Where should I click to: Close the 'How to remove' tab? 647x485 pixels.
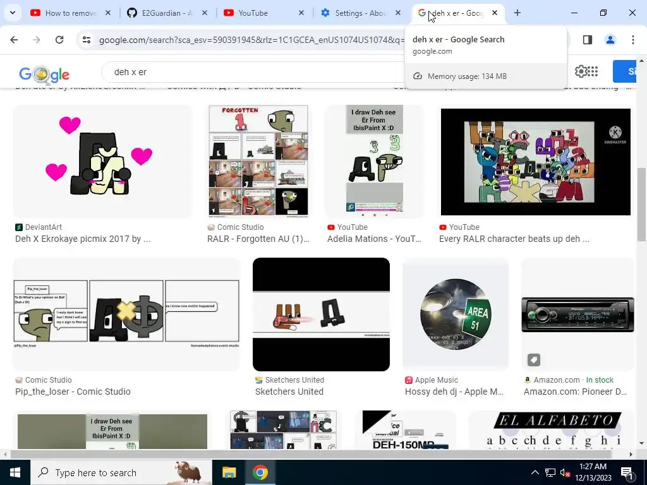(x=108, y=13)
